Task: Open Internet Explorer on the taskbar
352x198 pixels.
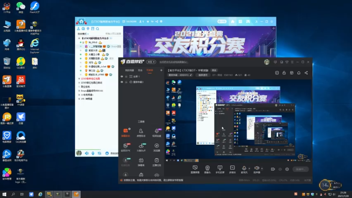Action: click(x=40, y=194)
